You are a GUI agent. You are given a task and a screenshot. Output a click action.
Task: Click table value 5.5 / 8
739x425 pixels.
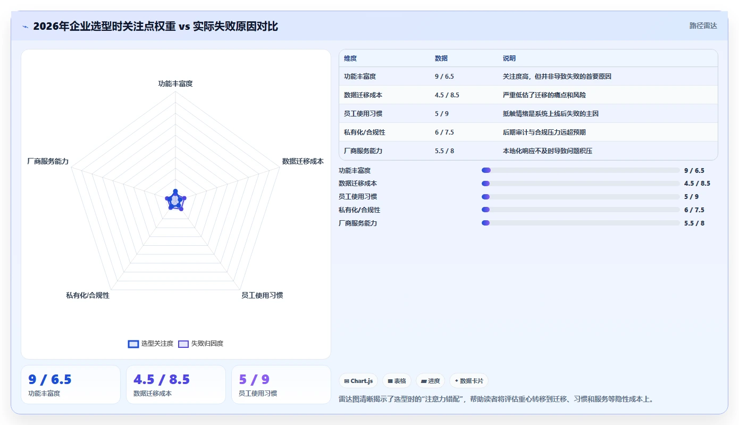(444, 151)
